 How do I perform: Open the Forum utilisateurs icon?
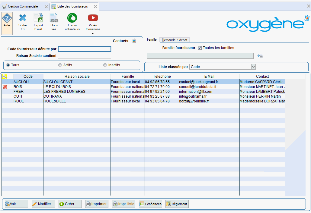click(72, 22)
